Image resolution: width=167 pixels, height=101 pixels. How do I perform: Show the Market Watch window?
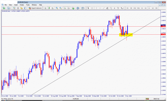click(14, 8)
